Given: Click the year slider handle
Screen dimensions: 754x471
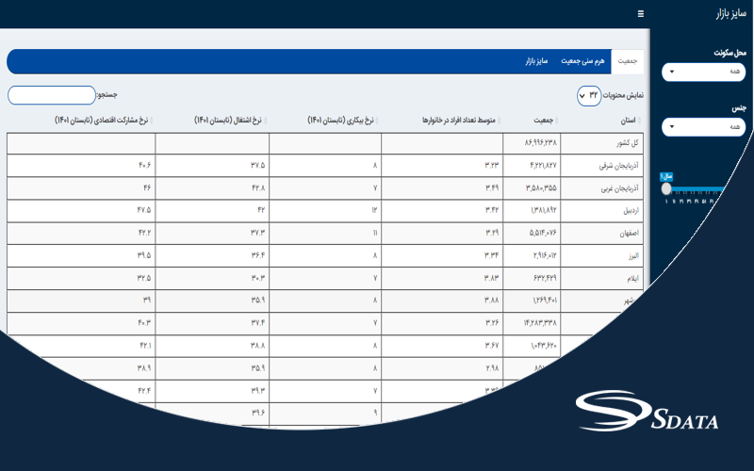Looking at the screenshot, I should click(666, 187).
